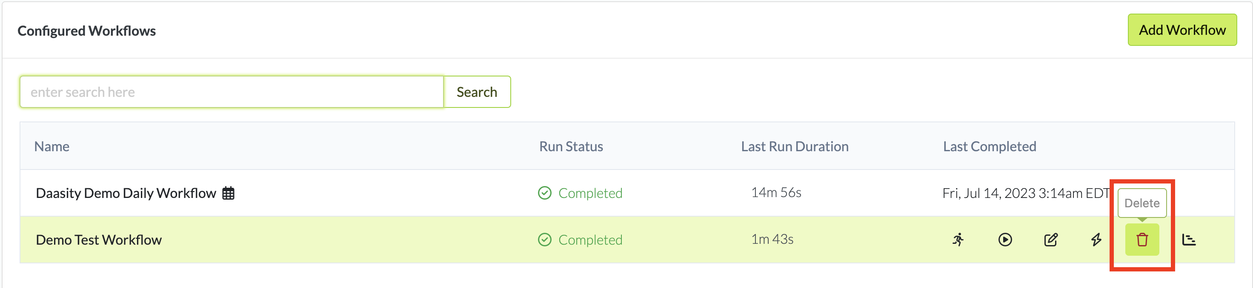Open the Daasity Demo Daily Workflow row name

click(126, 193)
